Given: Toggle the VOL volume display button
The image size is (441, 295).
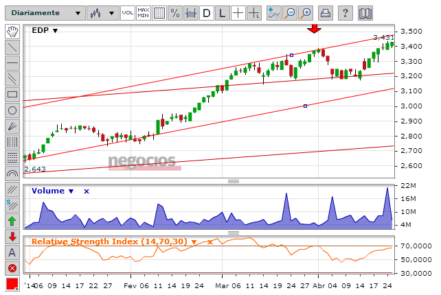Looking at the screenshot, I should pos(128,13).
